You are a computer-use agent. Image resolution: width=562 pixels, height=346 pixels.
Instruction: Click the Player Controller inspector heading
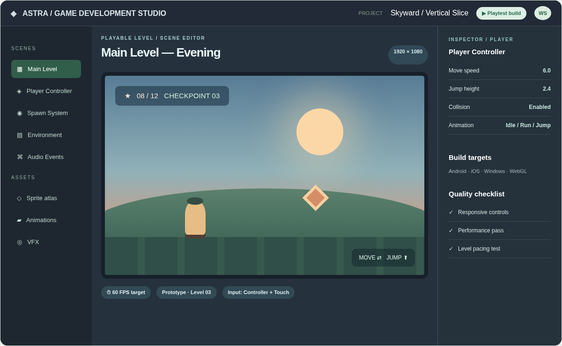pyautogui.click(x=477, y=52)
